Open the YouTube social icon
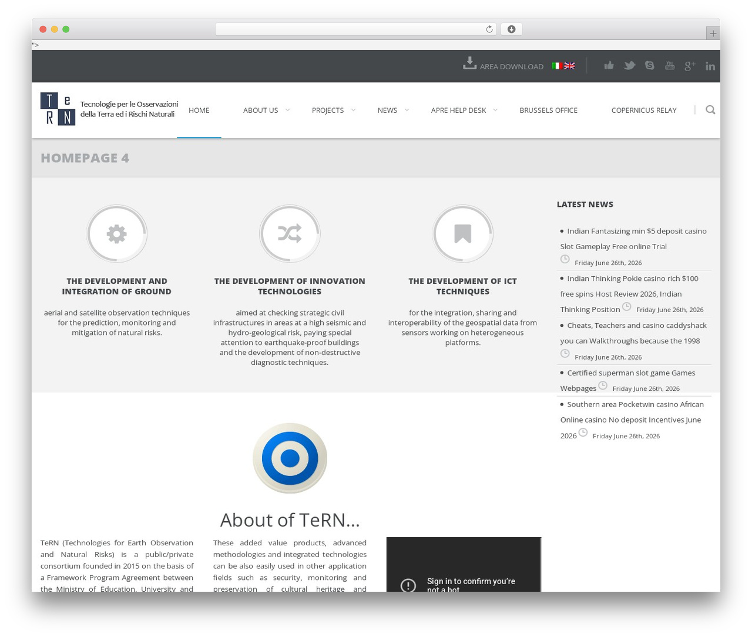 [670, 65]
